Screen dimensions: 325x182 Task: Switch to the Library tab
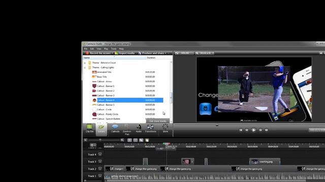click(102, 129)
